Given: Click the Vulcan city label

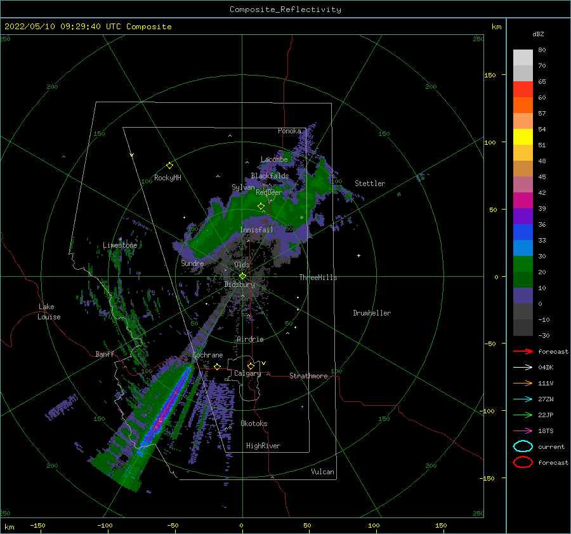Looking at the screenshot, I should click(322, 472).
